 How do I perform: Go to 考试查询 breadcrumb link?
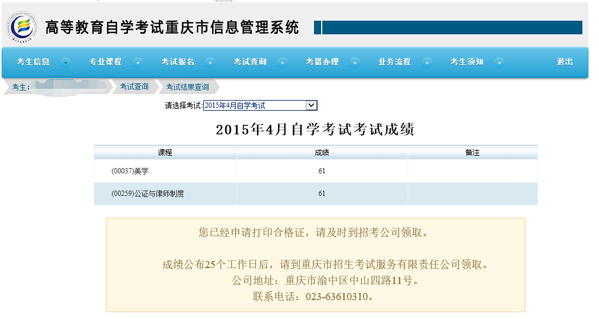(x=134, y=87)
